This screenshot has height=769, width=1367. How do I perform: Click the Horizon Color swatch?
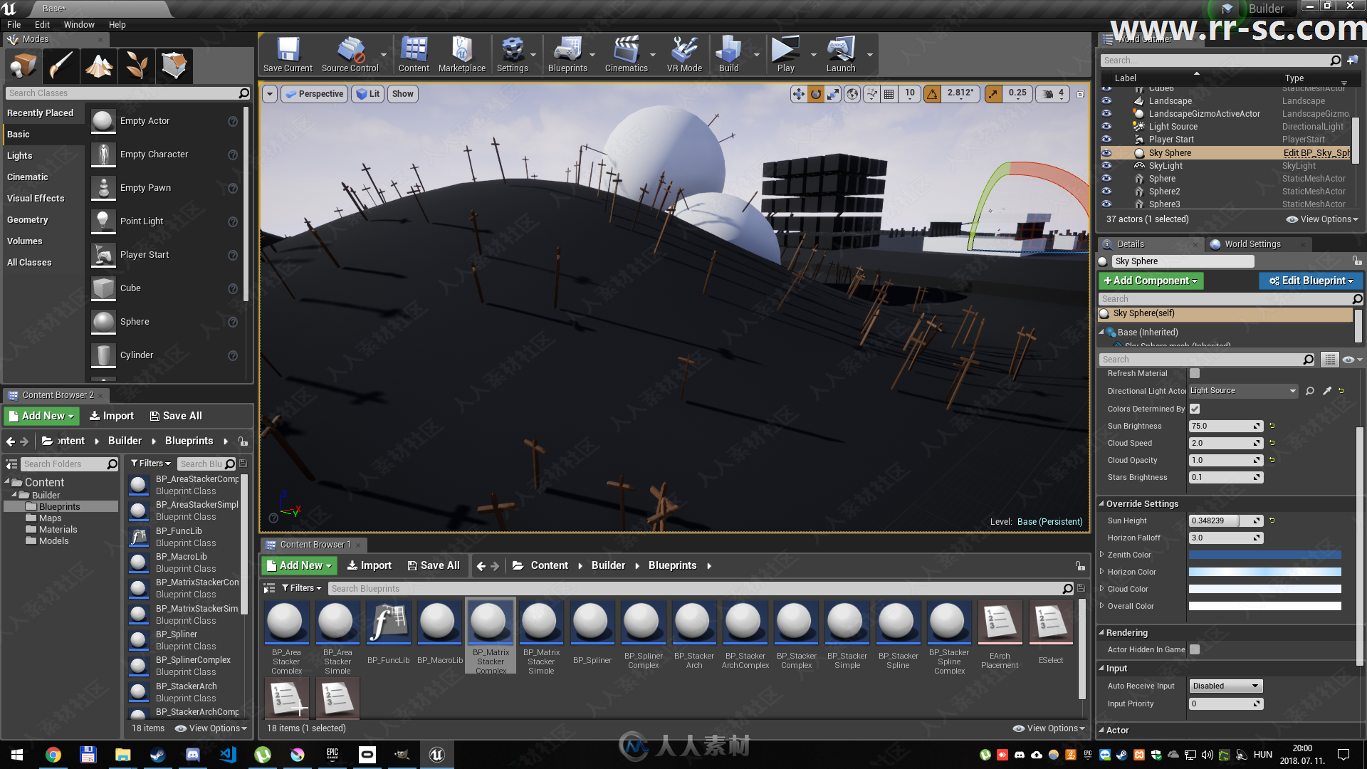1265,572
